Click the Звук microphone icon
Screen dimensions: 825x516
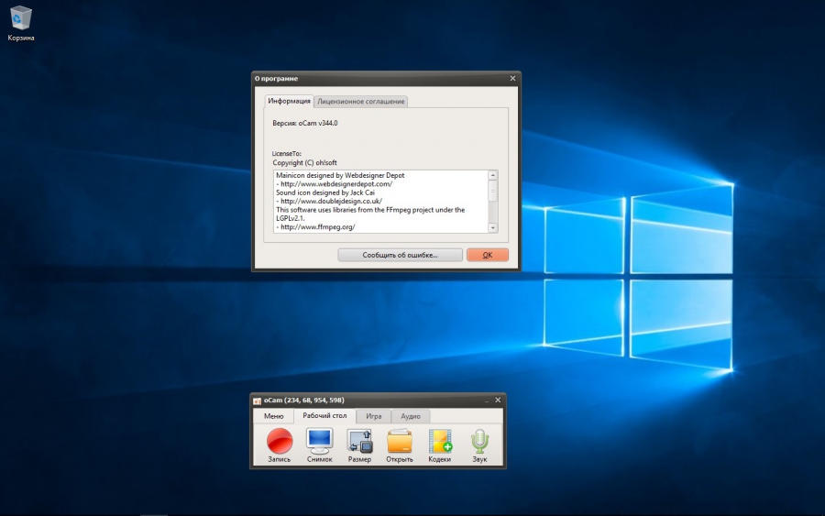pyautogui.click(x=479, y=441)
